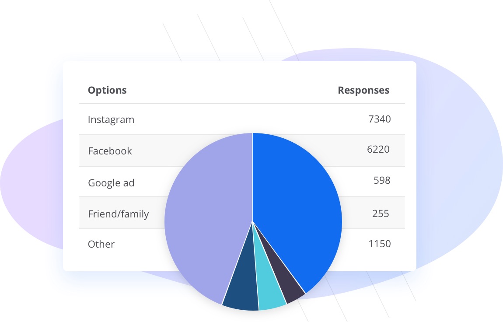Select the 255 response value
The width and height of the screenshot is (503, 322).
[381, 213]
